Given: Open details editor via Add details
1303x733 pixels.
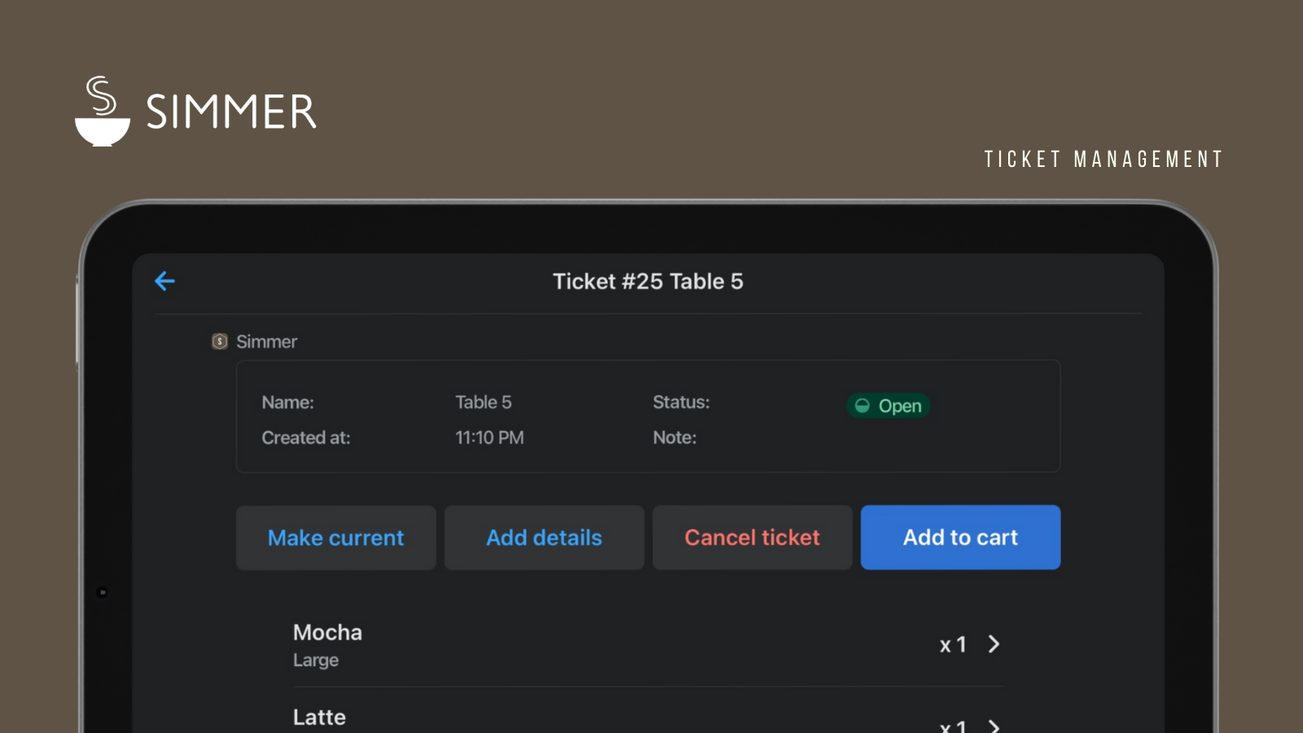Looking at the screenshot, I should tap(544, 538).
